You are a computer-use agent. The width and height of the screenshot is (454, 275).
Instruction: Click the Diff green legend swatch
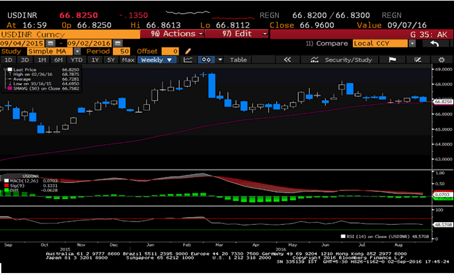pos(7,190)
